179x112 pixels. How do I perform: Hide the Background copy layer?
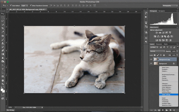tap(151, 59)
